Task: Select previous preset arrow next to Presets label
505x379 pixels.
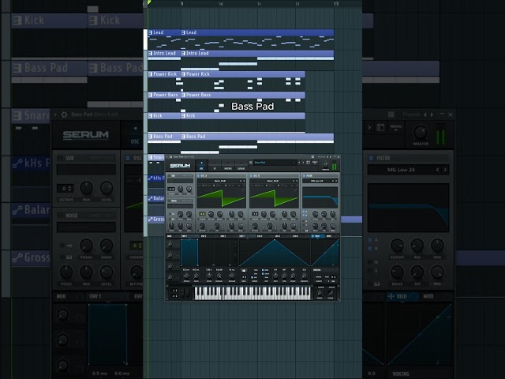Action: (x=327, y=156)
